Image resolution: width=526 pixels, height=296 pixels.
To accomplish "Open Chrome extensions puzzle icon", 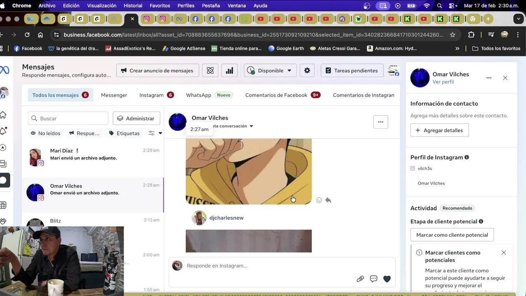I will 471,35.
